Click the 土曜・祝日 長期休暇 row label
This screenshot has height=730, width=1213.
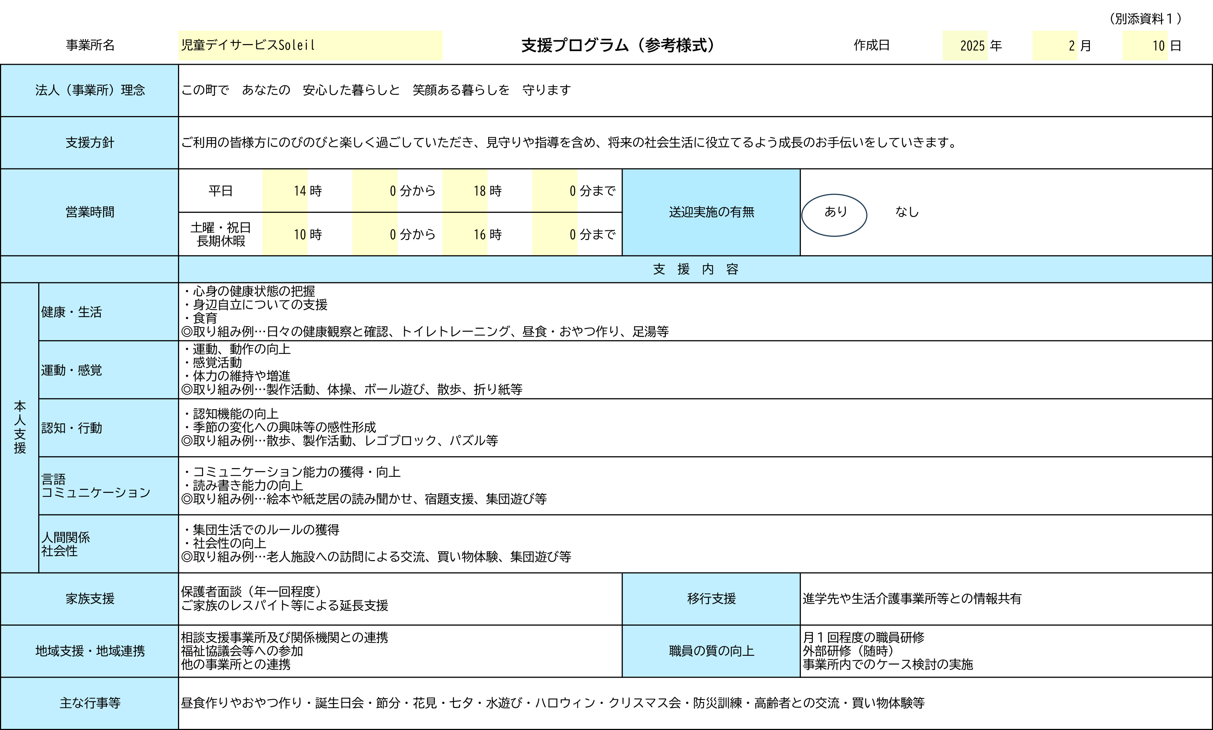coord(221,234)
